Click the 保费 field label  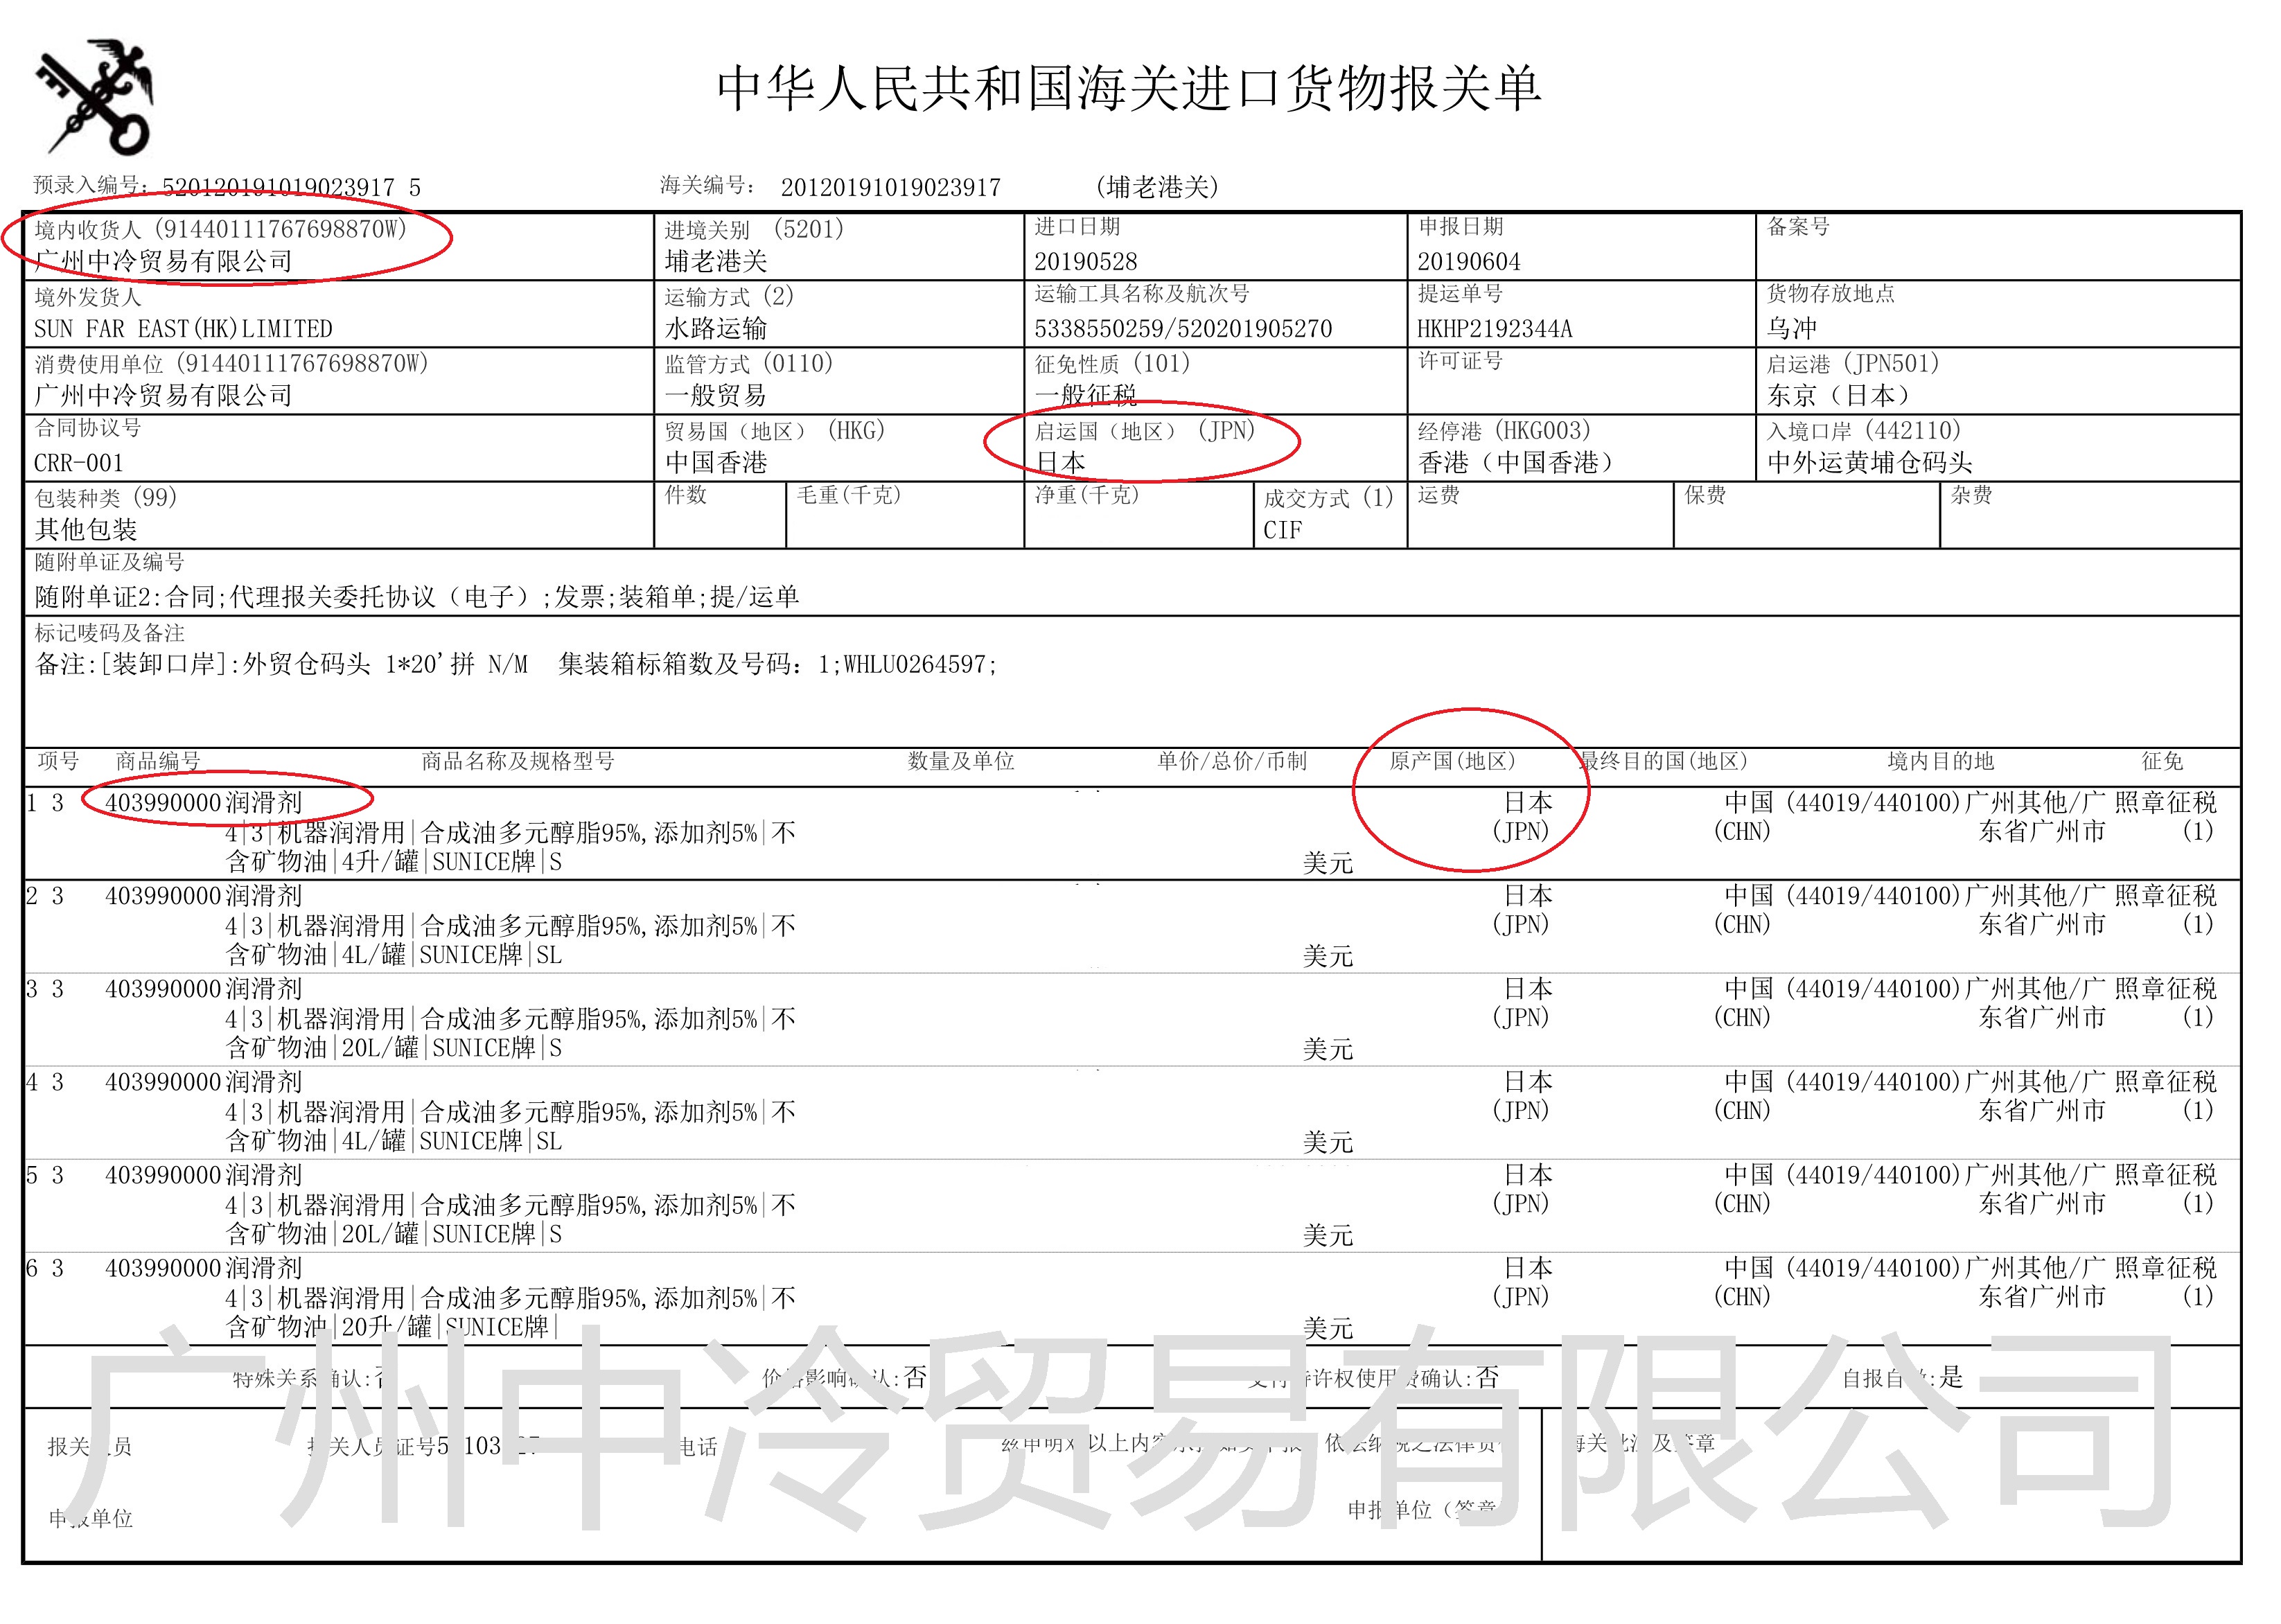click(x=1705, y=495)
